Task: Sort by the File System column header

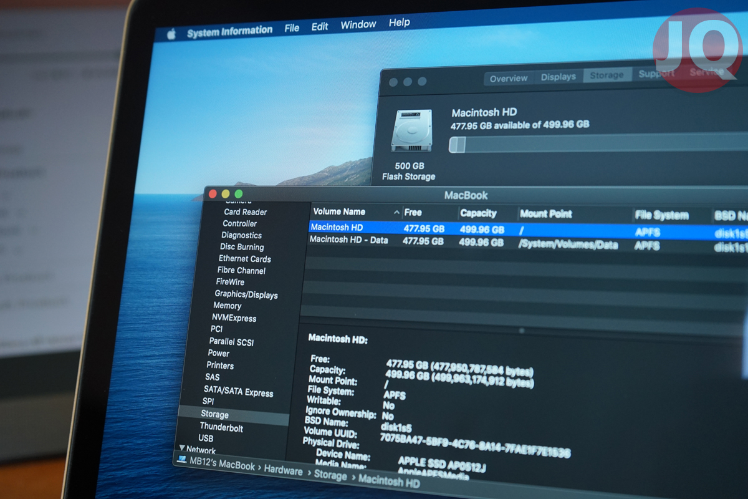Action: pyautogui.click(x=662, y=215)
